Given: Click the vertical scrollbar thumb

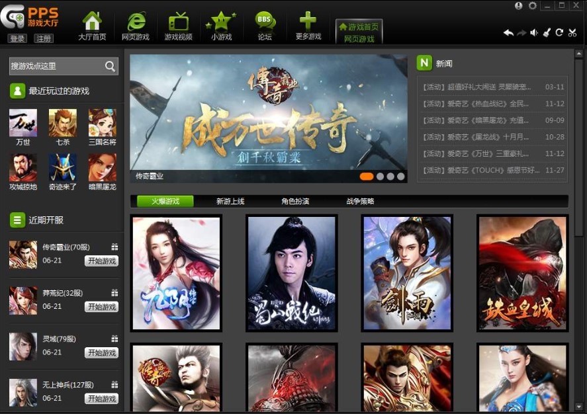Looking at the screenshot, I should click(578, 146).
